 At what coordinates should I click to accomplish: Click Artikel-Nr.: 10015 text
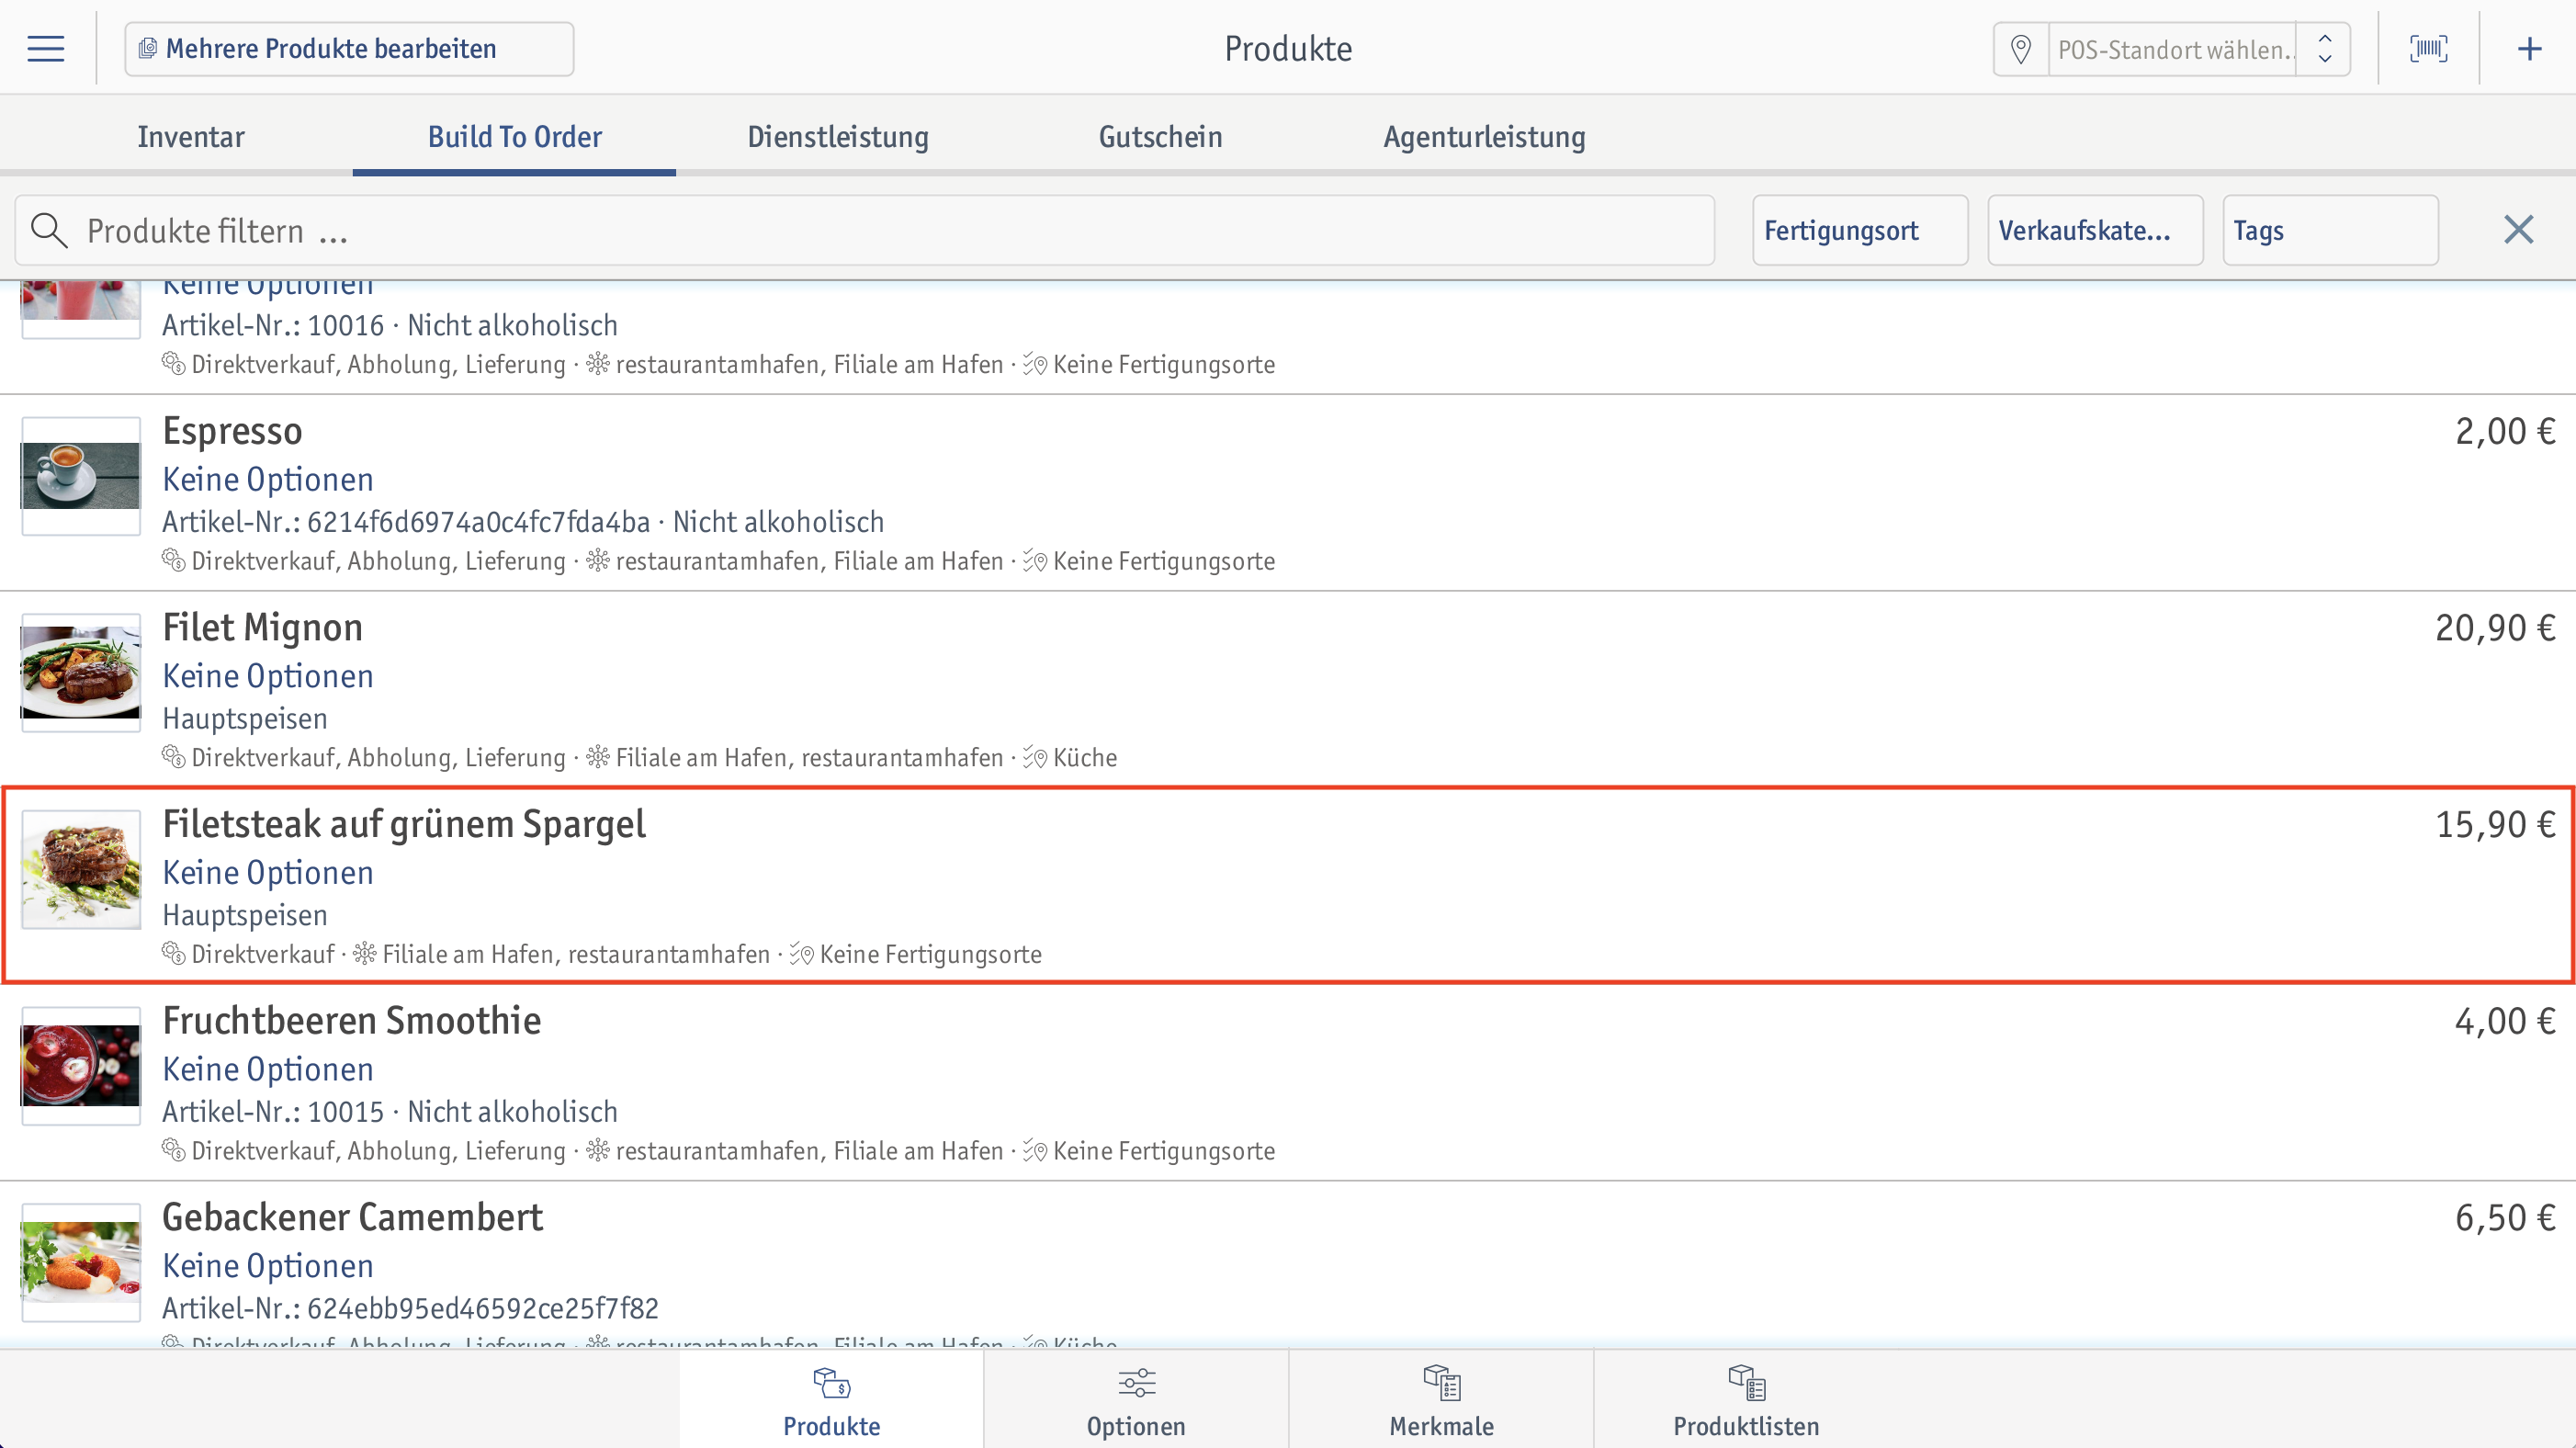[273, 1111]
